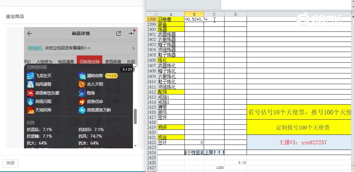Click the 鉴宝商品 heading
This screenshot has height=172, width=354.
(15, 16)
